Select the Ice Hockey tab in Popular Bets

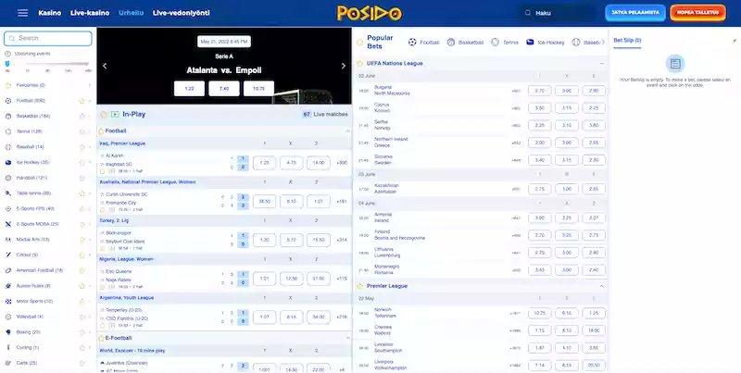(546, 43)
